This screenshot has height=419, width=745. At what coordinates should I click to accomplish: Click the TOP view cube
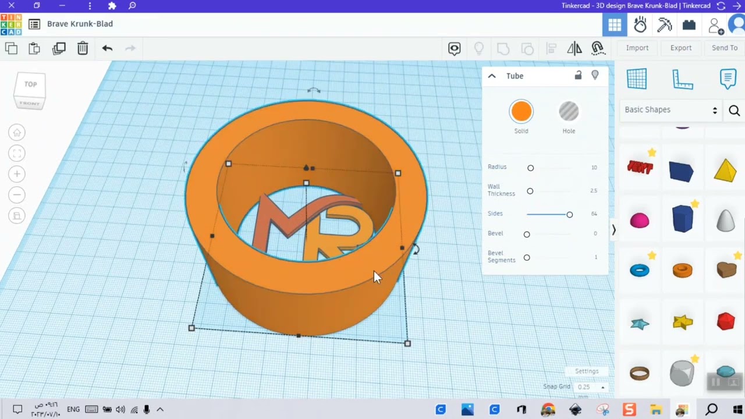click(30, 85)
